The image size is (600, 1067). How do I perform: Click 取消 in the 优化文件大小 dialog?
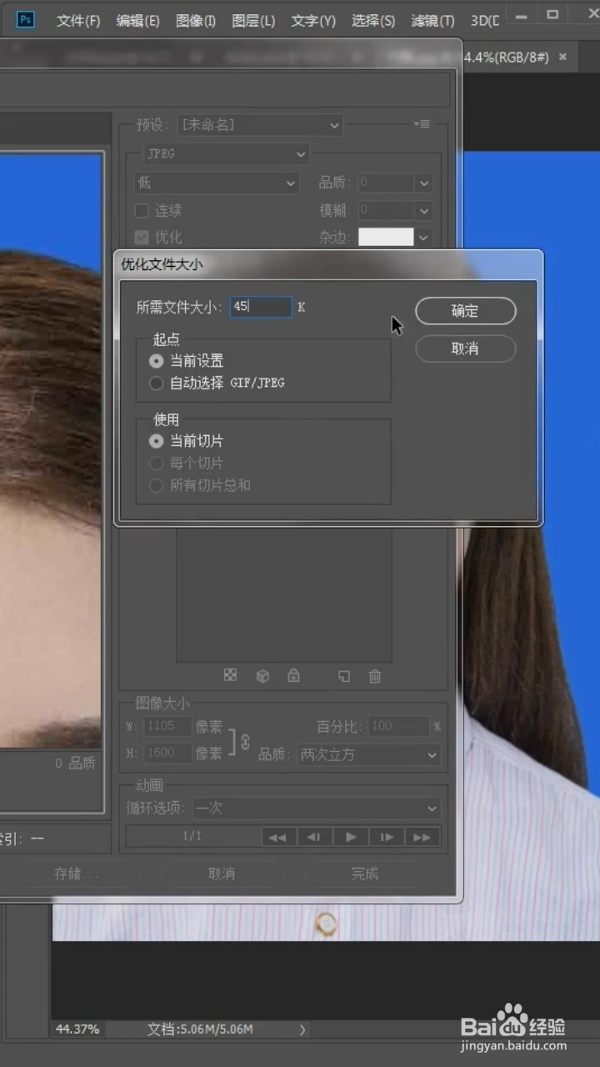tap(465, 348)
